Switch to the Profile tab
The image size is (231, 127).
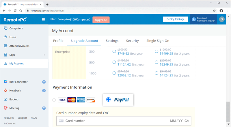tap(58, 41)
